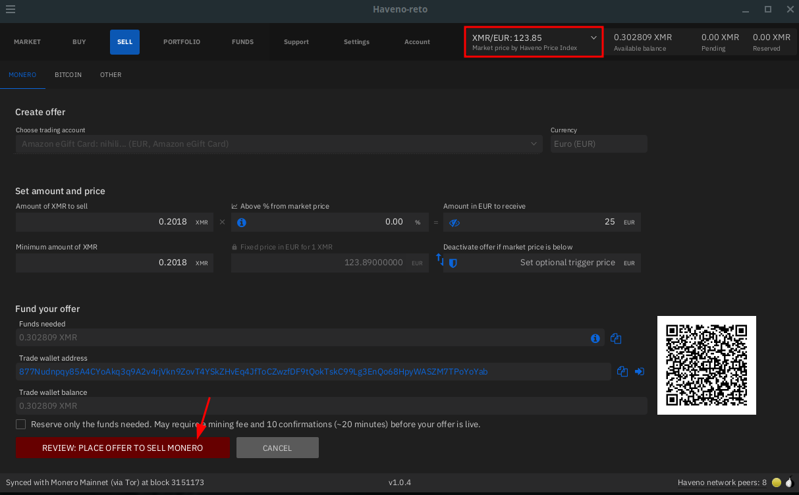Image resolution: width=799 pixels, height=495 pixels.
Task: Open the Account section
Action: click(417, 42)
